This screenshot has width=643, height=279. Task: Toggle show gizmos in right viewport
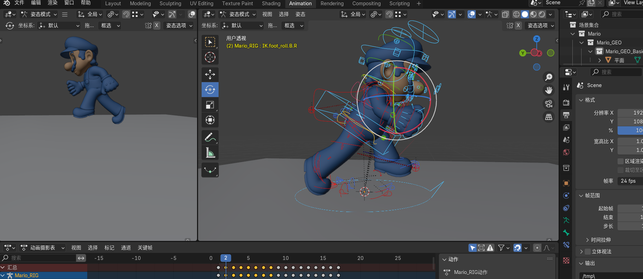452,14
